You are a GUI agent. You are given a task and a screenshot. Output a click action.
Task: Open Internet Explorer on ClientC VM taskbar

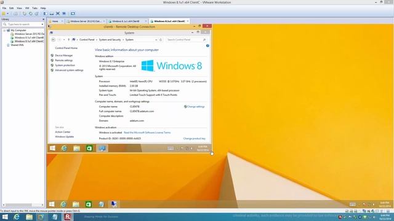coord(63,204)
